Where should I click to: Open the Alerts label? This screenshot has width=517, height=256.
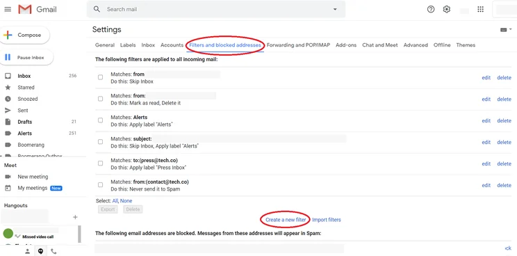pyautogui.click(x=25, y=134)
